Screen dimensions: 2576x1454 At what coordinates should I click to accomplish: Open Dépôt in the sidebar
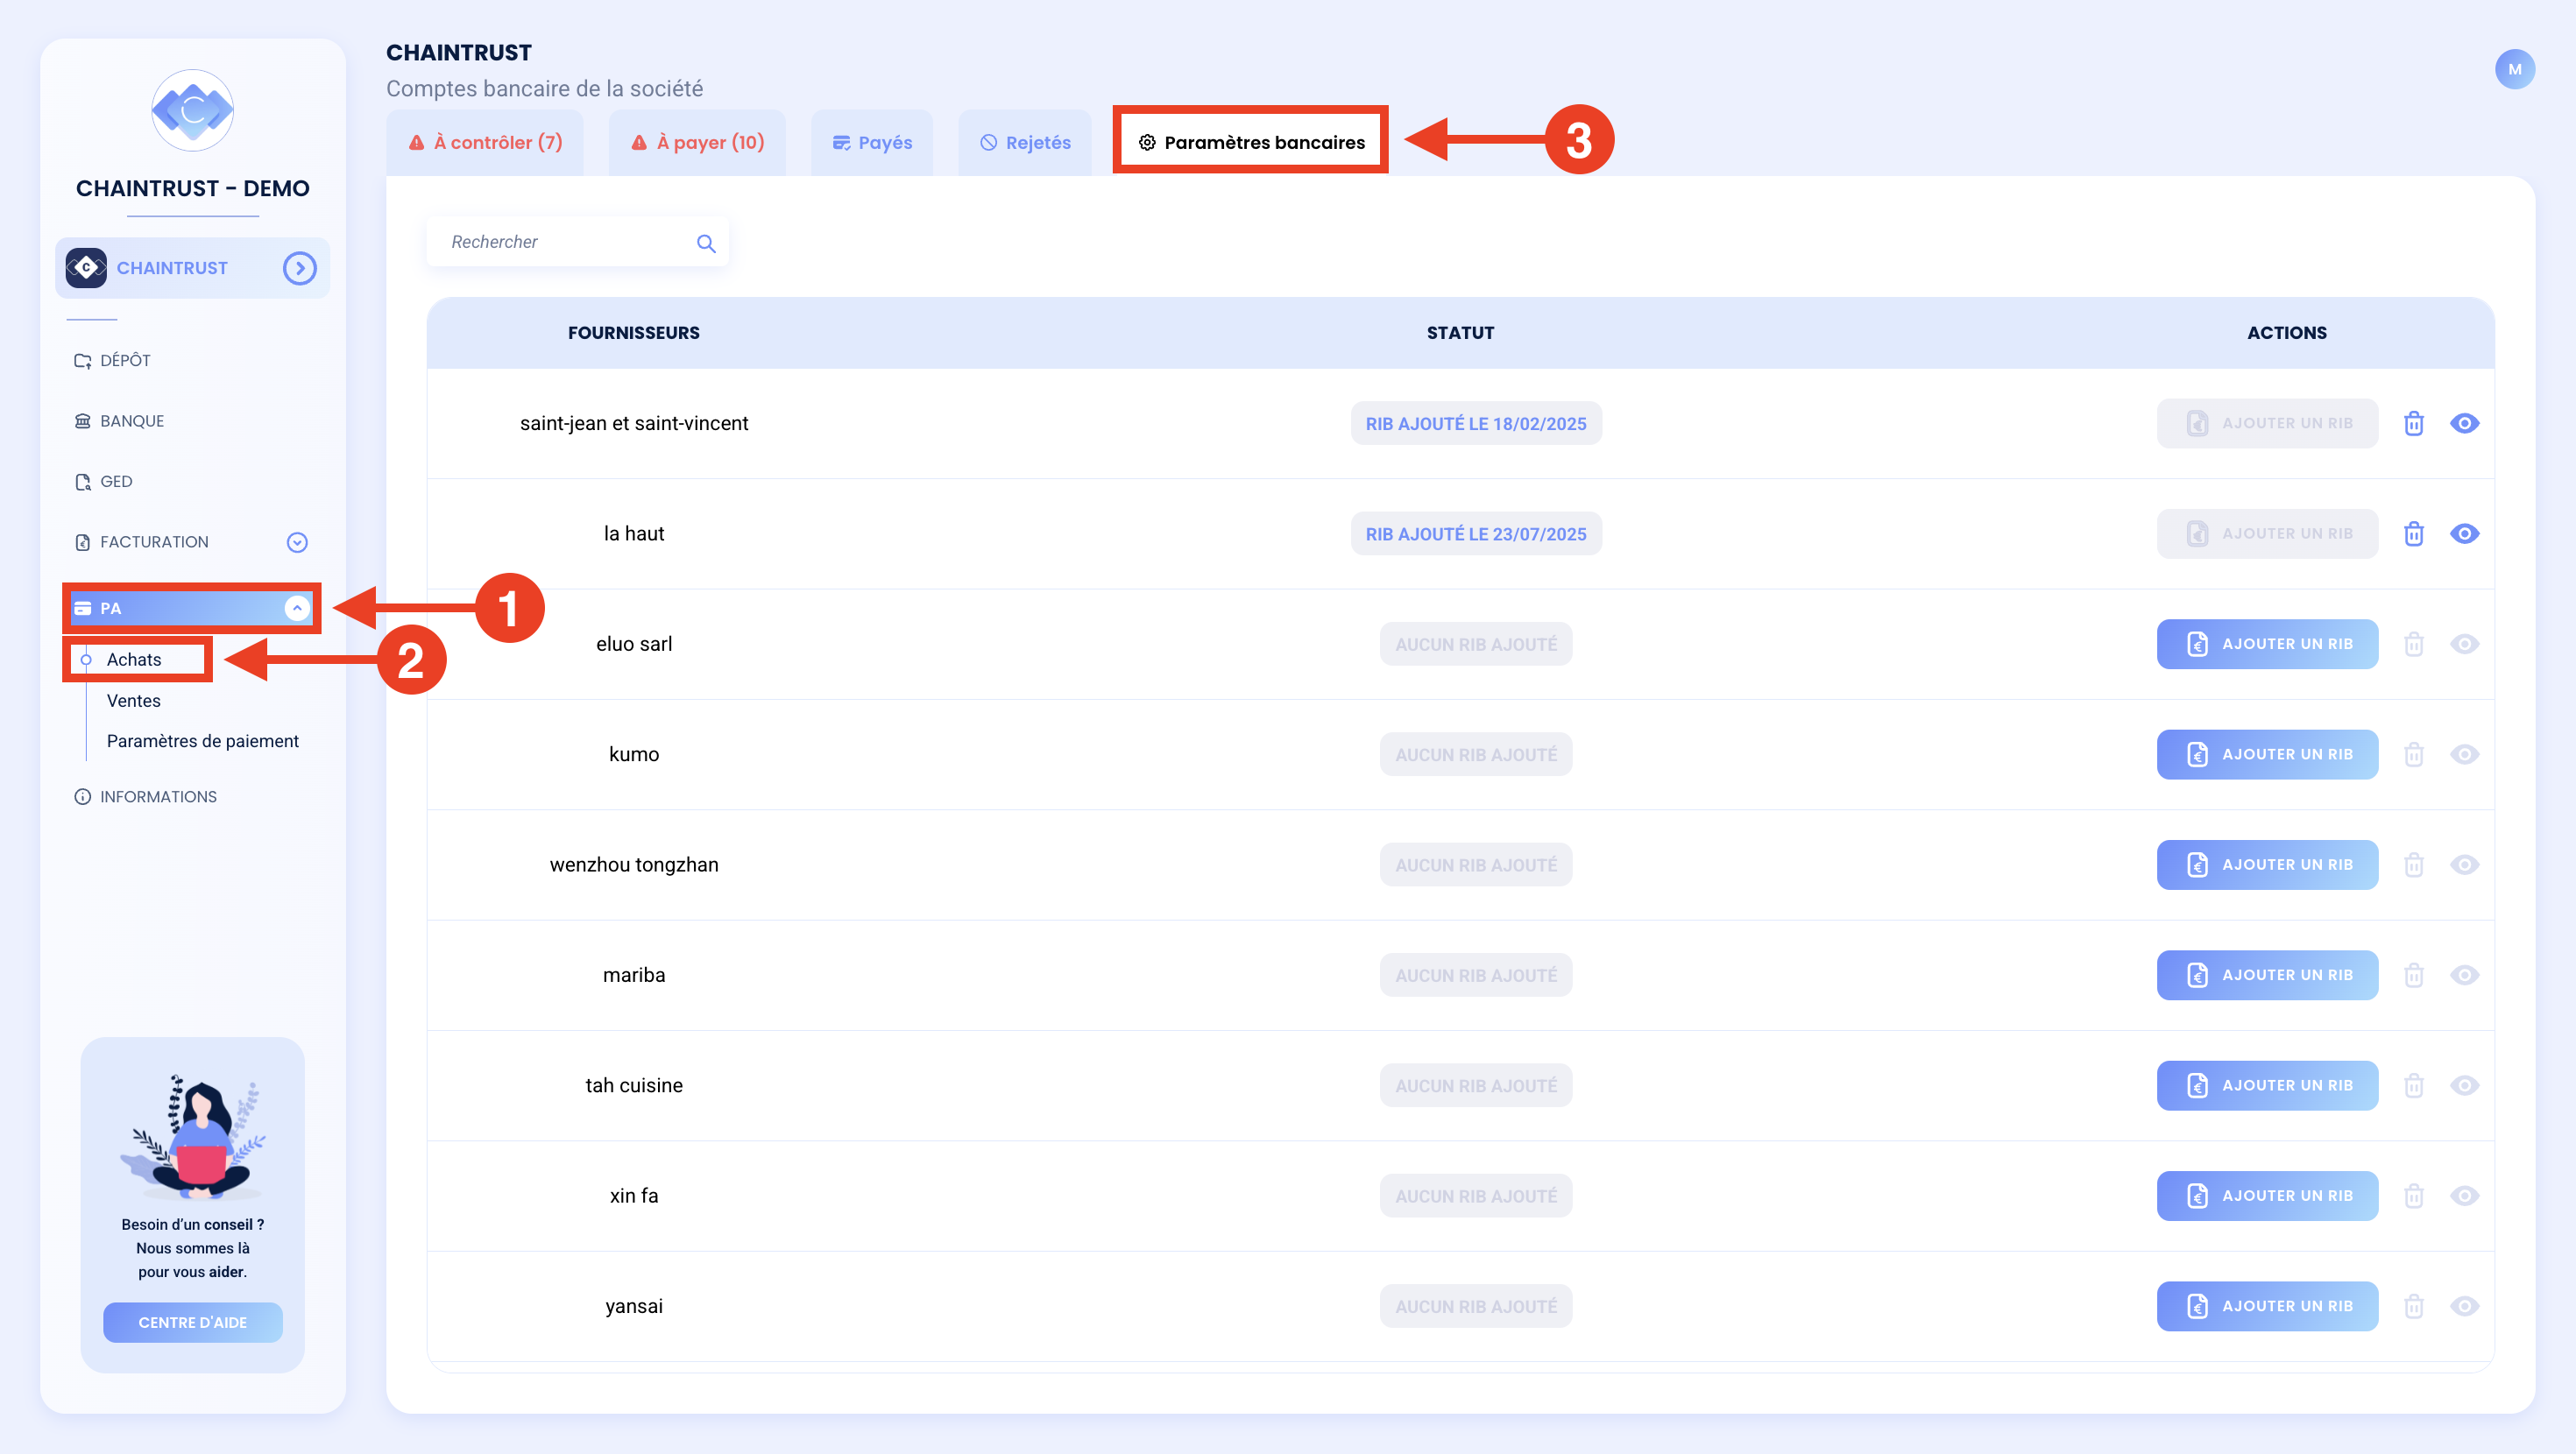tap(112, 360)
